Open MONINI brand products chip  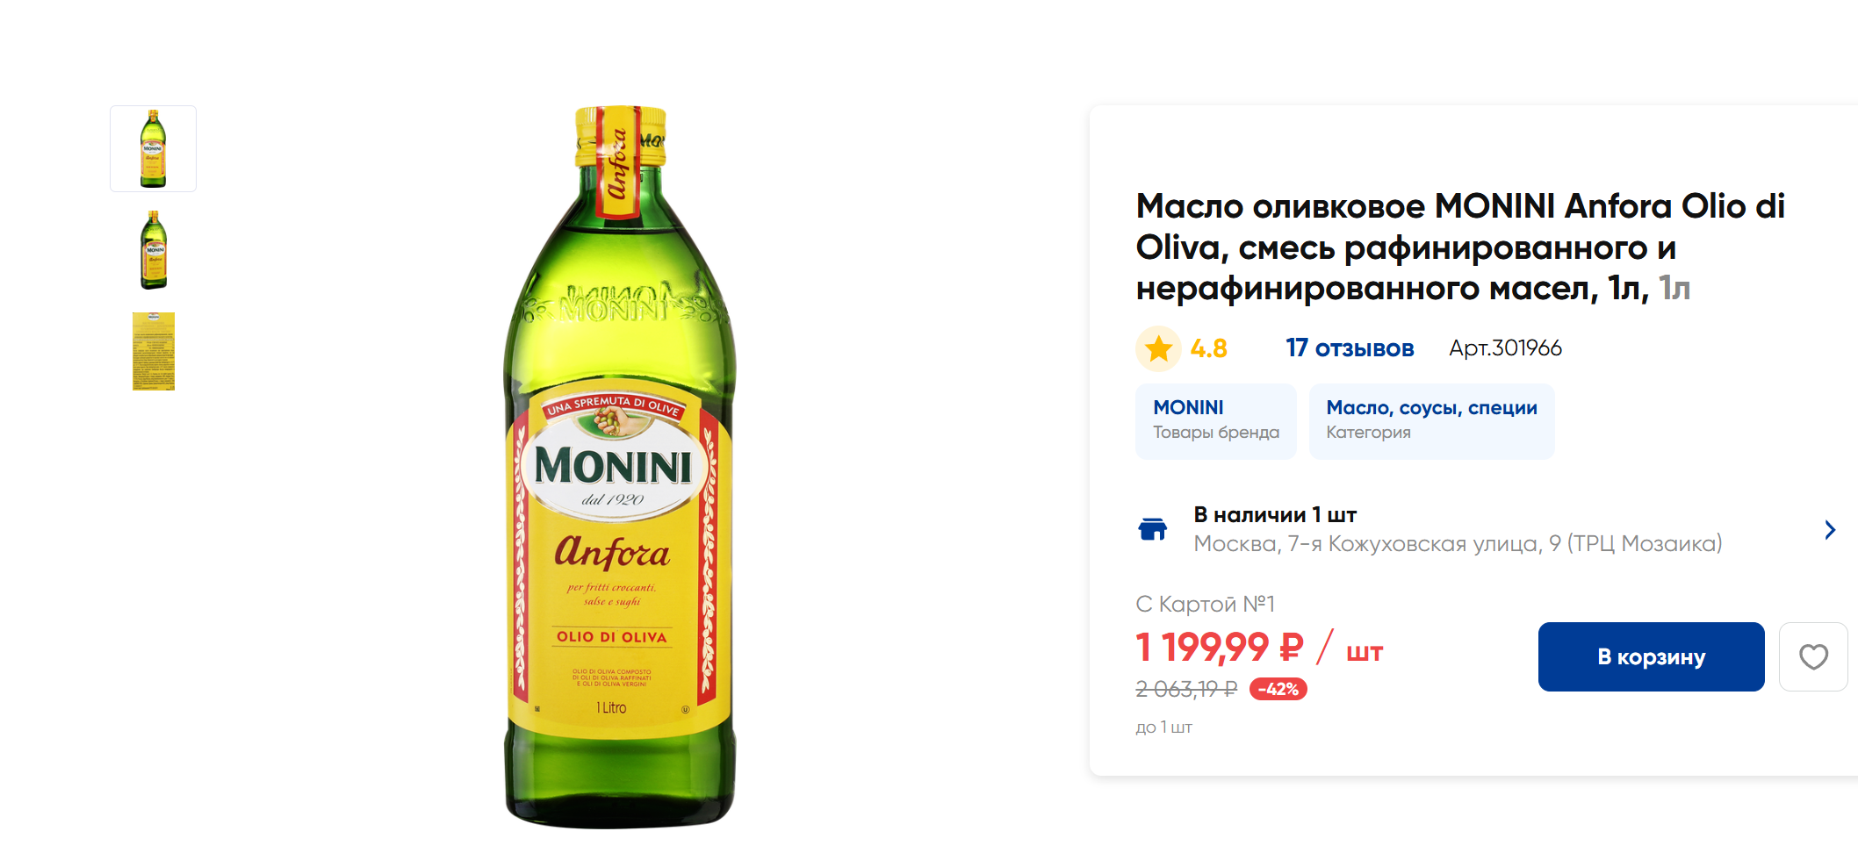(1215, 420)
